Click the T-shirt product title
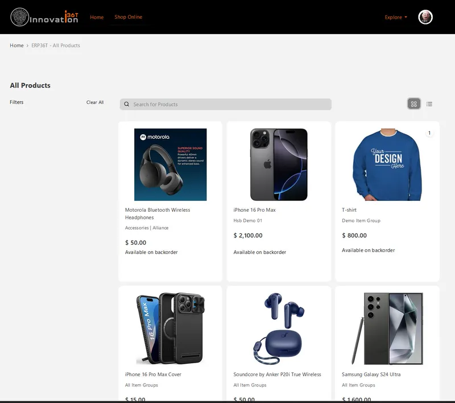 click(349, 210)
